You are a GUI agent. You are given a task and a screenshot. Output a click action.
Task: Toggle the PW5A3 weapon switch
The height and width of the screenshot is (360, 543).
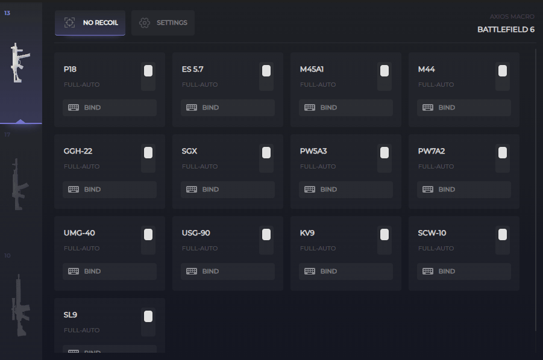(384, 158)
